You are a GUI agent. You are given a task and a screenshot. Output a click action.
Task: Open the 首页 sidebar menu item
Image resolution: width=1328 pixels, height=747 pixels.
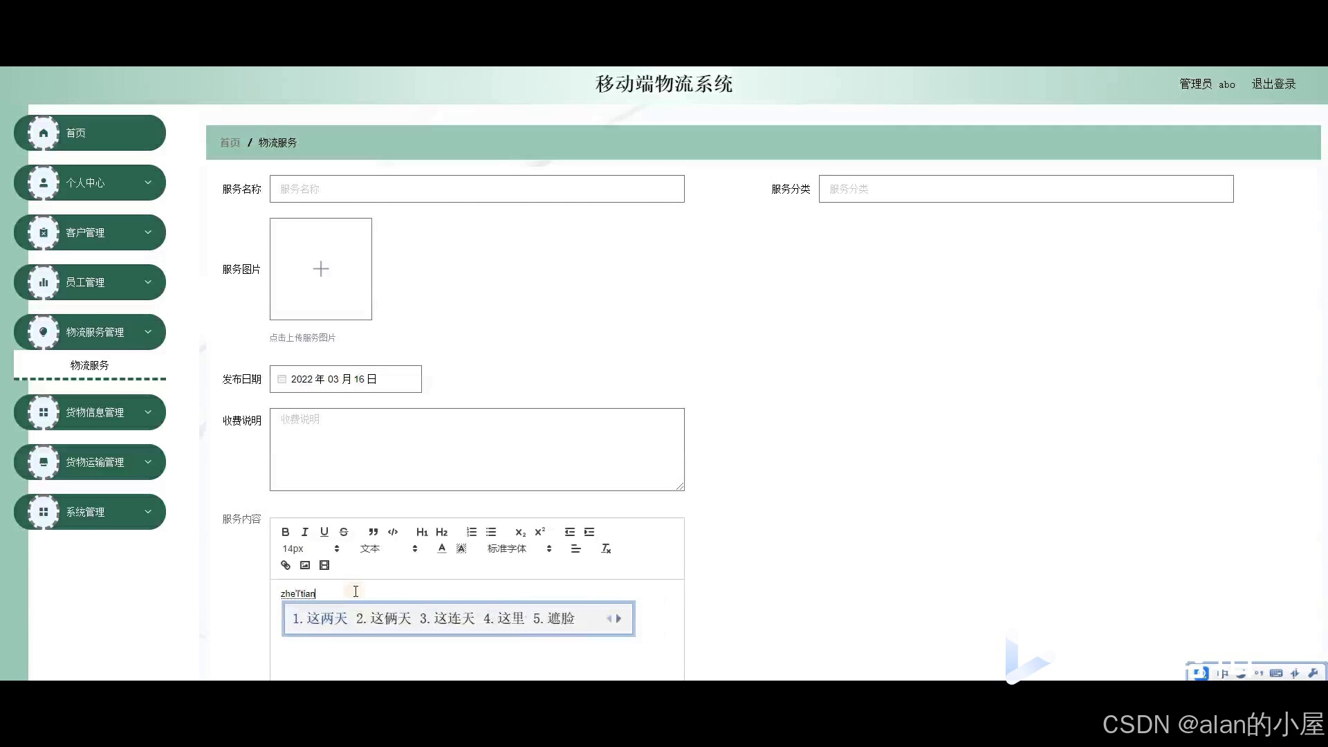click(90, 133)
